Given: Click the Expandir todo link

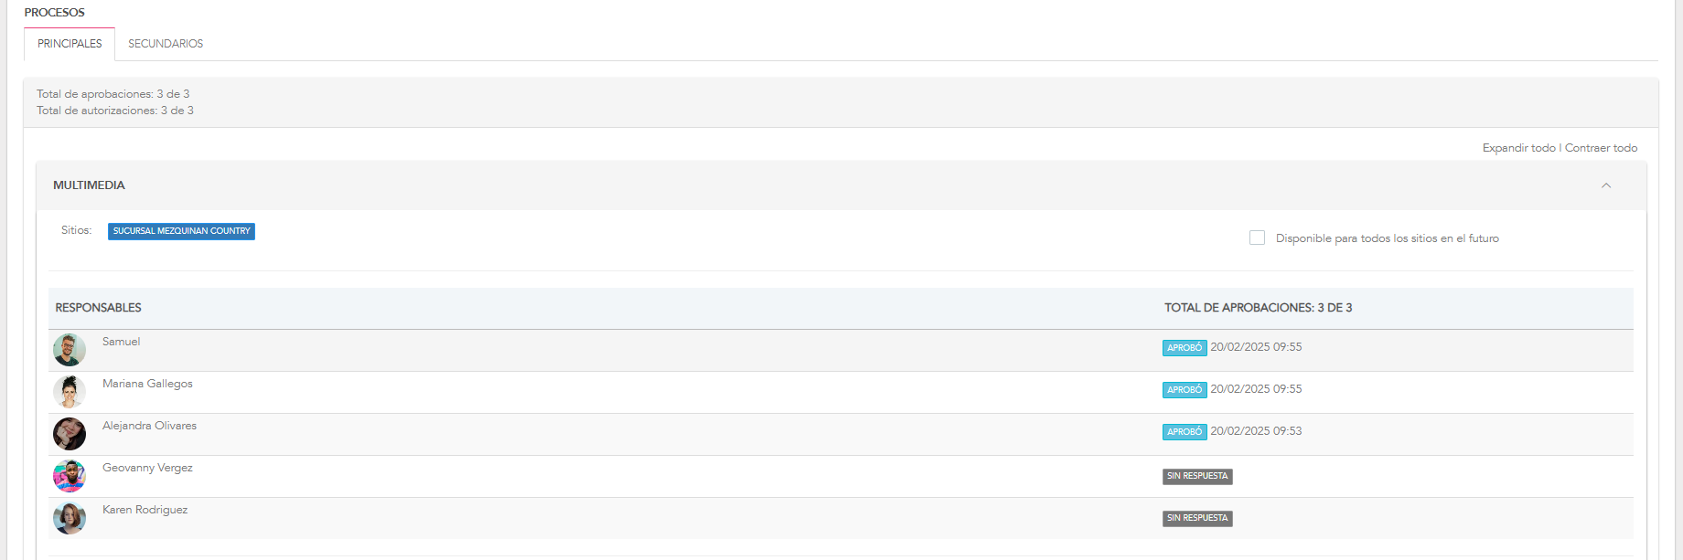Looking at the screenshot, I should point(1518,148).
